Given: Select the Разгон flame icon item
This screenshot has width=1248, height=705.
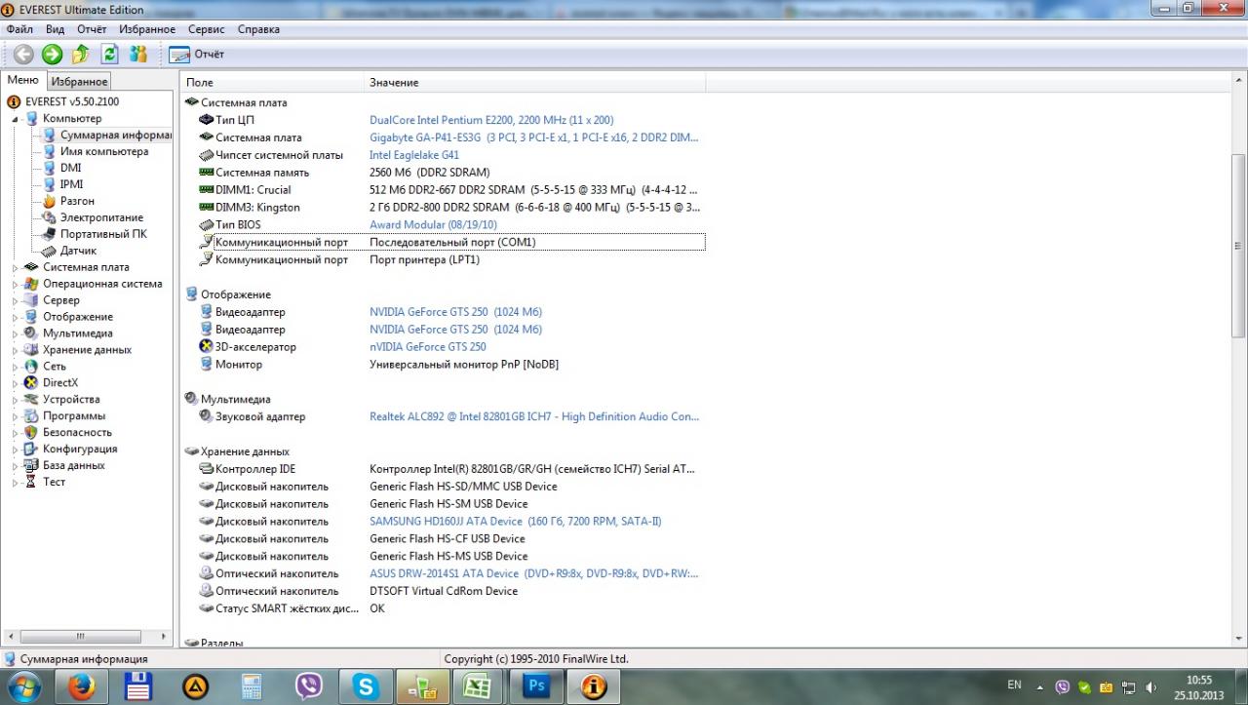Looking at the screenshot, I should pyautogui.click(x=51, y=201).
